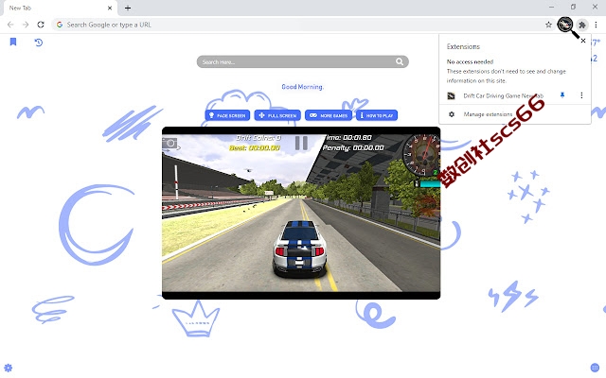Go back to the previous page

(10, 25)
